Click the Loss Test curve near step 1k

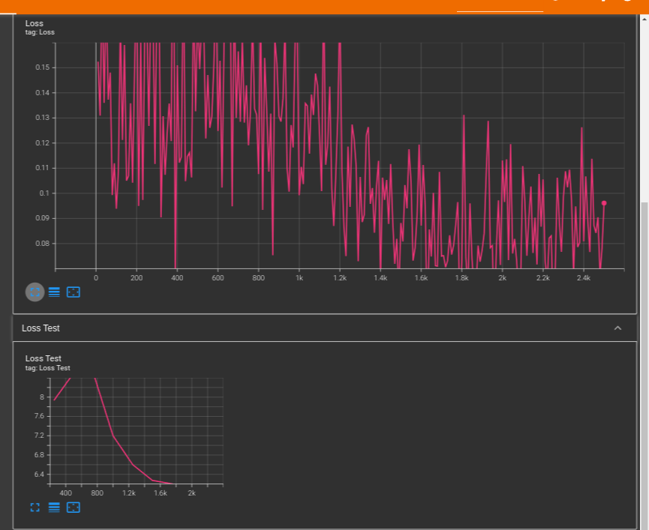(x=113, y=436)
